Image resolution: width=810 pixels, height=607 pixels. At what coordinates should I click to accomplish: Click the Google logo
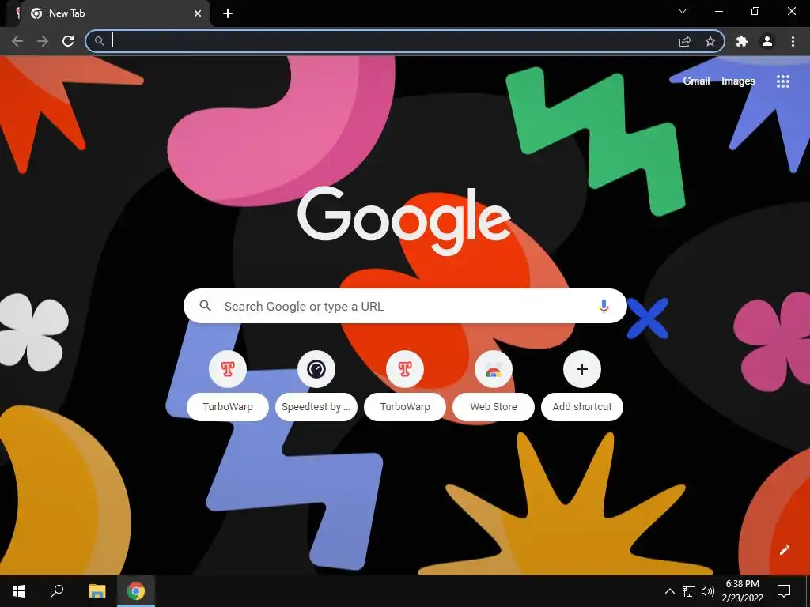pyautogui.click(x=404, y=221)
